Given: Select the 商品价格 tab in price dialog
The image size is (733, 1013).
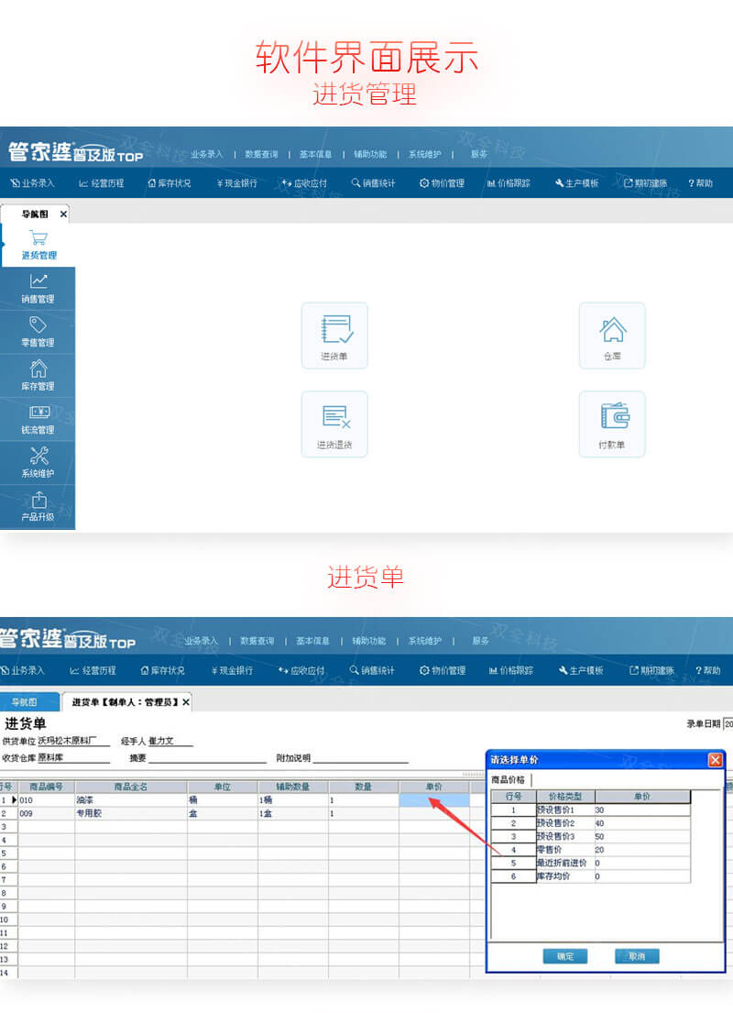Looking at the screenshot, I should (x=509, y=780).
